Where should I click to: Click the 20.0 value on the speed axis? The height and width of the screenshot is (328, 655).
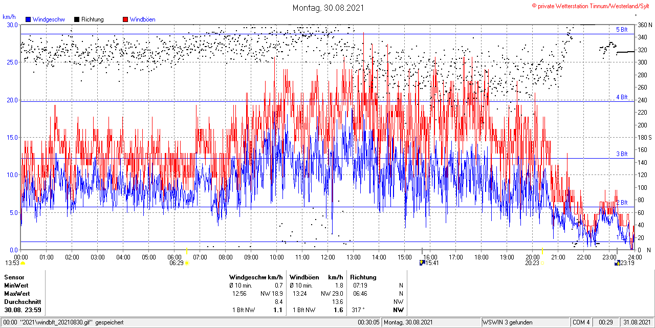coord(12,100)
